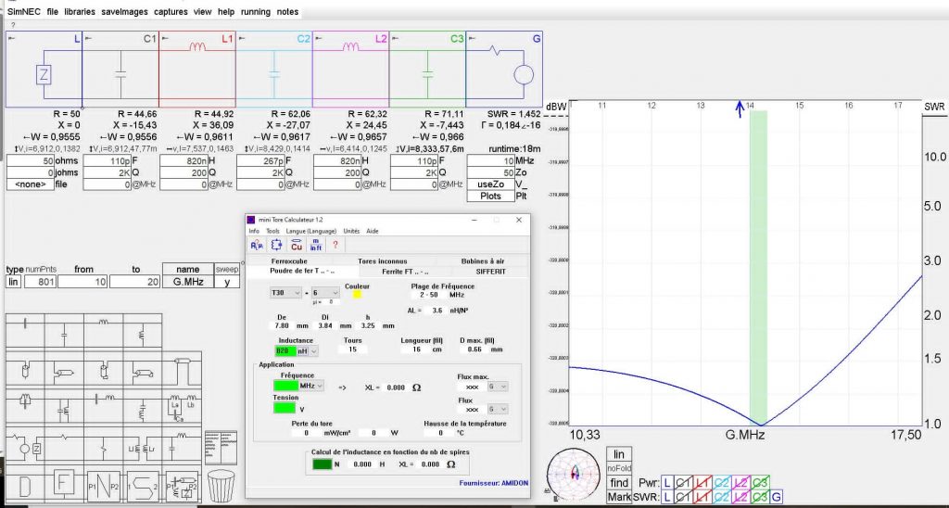The image size is (949, 508).
Task: Click the Cu copper wire toolbar icon
Action: click(x=296, y=245)
